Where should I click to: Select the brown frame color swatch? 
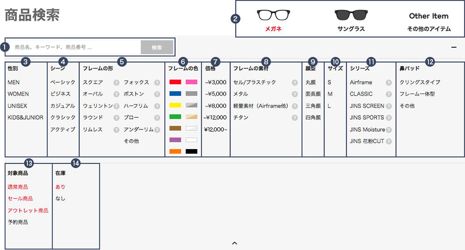[175, 128]
